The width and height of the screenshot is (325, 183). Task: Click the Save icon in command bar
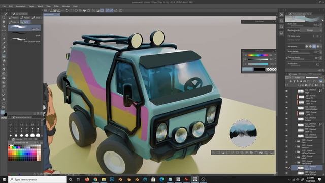pyautogui.click(x=59, y=10)
